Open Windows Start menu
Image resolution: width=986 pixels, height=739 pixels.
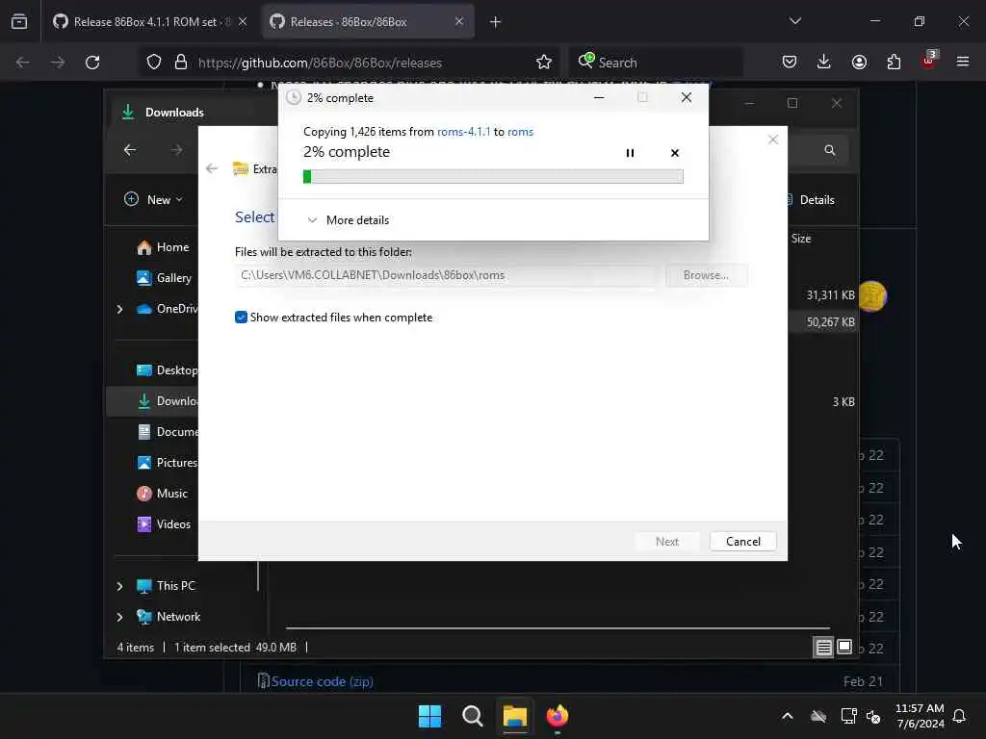[430, 716]
